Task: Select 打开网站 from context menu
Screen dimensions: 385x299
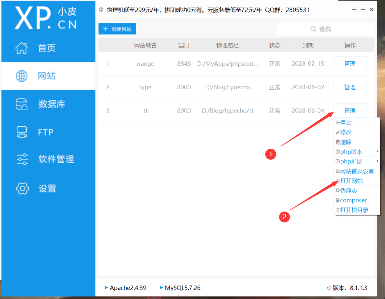Action: (x=351, y=181)
